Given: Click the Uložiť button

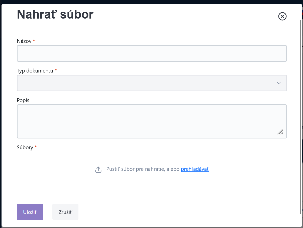Looking at the screenshot, I should [30, 212].
